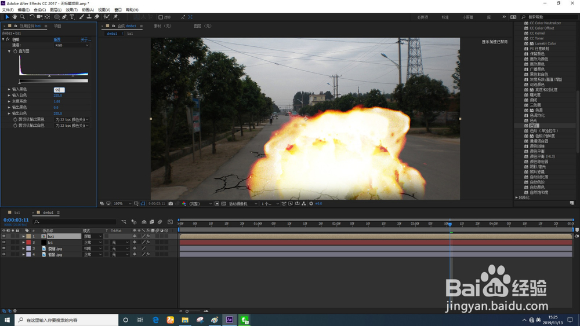
Task: Open blend mode dropdown for layer 2
Action: pyautogui.click(x=92, y=243)
